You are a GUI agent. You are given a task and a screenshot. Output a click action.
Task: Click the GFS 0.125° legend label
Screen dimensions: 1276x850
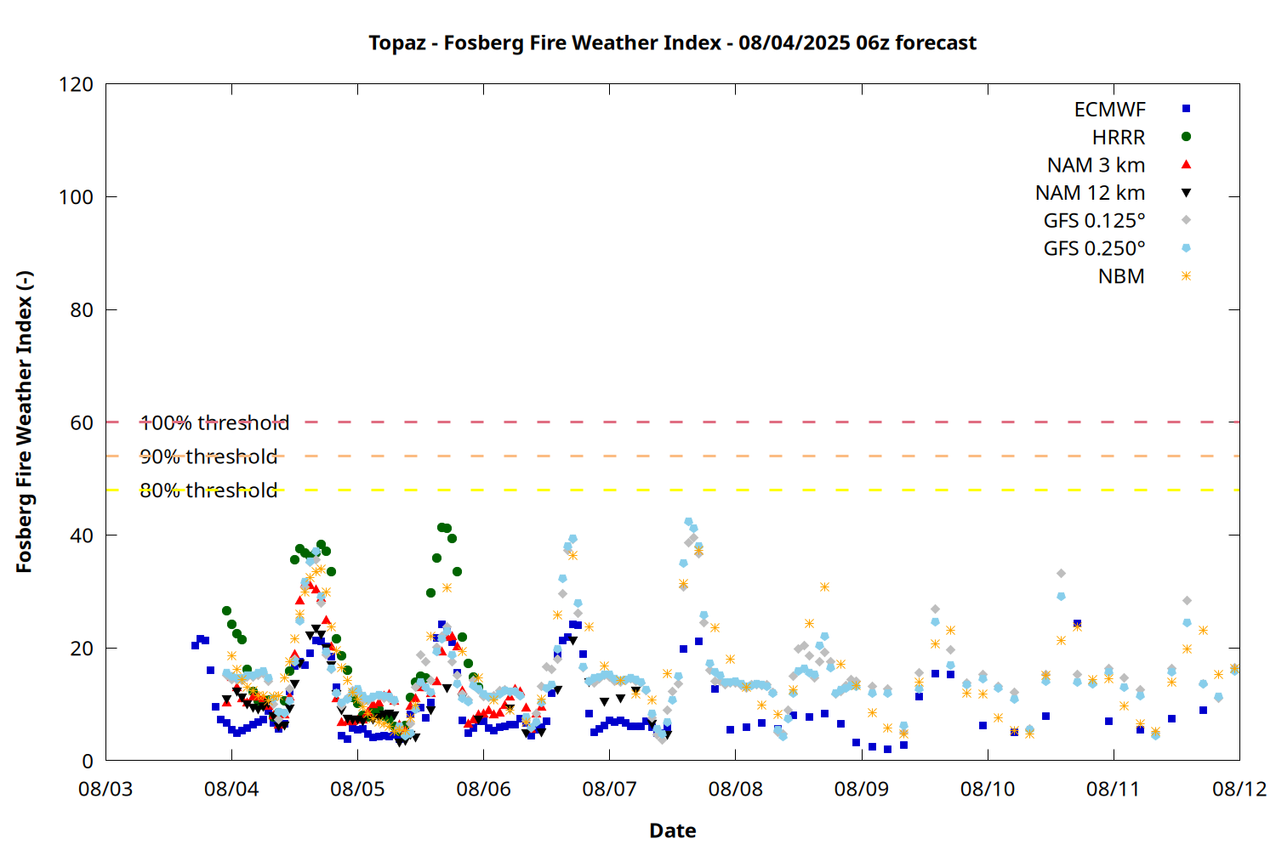pos(1094,221)
